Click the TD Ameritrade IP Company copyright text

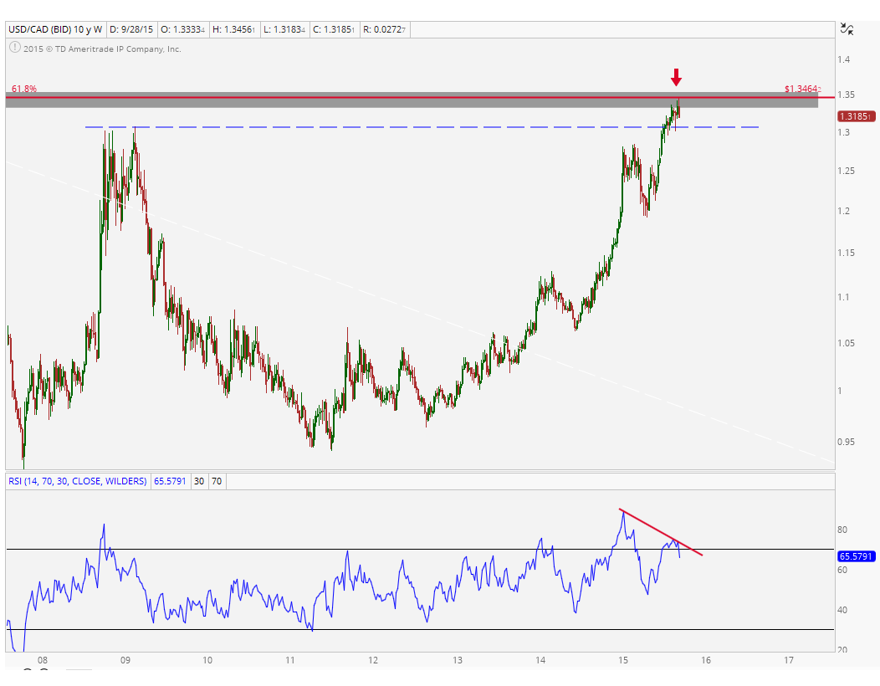click(102, 49)
